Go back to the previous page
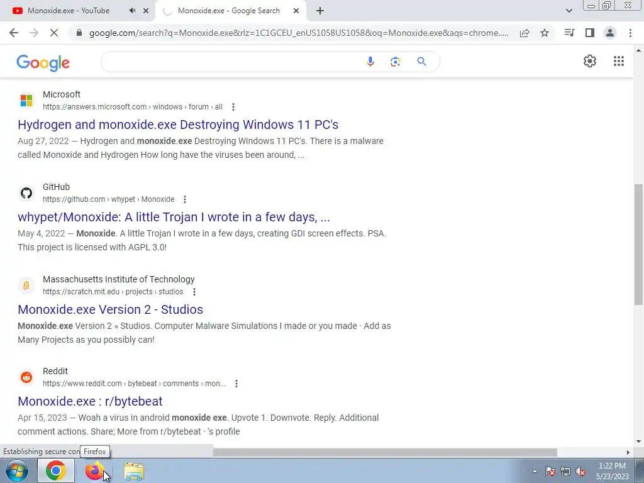This screenshot has width=644, height=483. point(14,33)
